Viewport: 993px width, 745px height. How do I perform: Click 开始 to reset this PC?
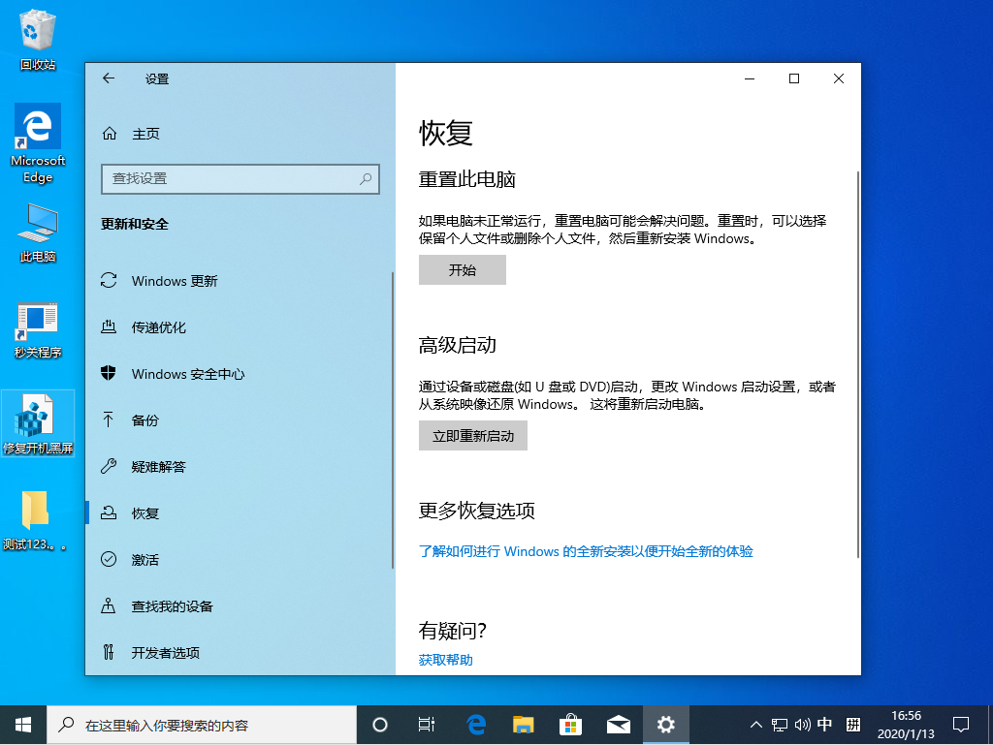pyautogui.click(x=462, y=269)
